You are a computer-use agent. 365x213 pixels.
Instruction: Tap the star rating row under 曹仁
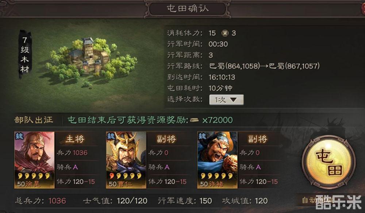[126, 176]
